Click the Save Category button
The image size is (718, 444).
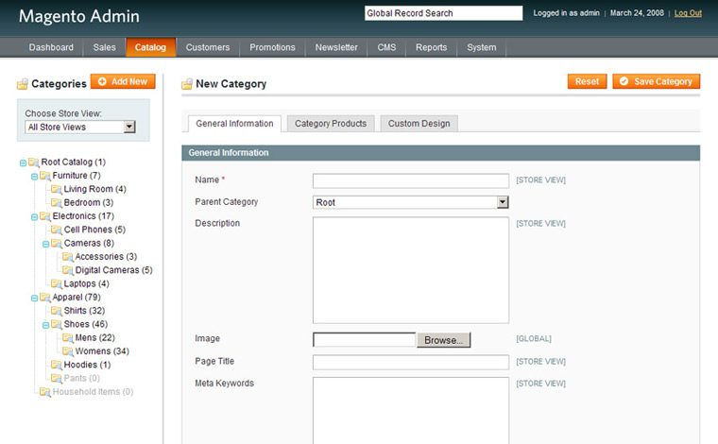click(657, 81)
